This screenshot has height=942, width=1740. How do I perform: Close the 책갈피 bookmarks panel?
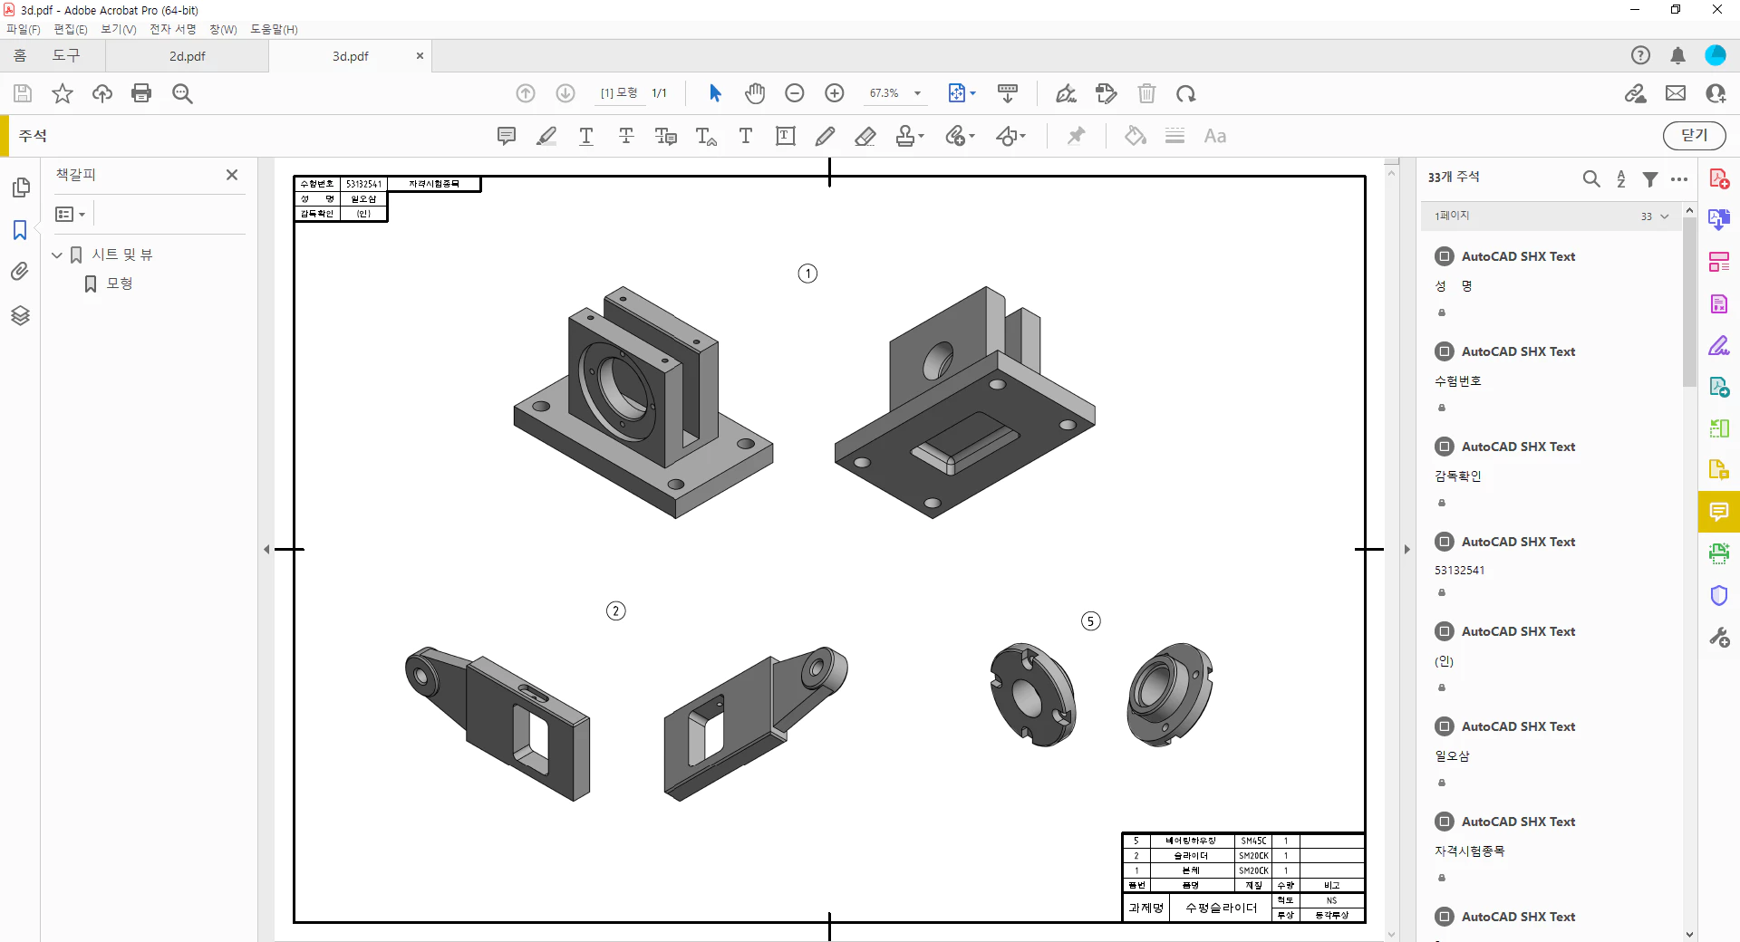(232, 175)
